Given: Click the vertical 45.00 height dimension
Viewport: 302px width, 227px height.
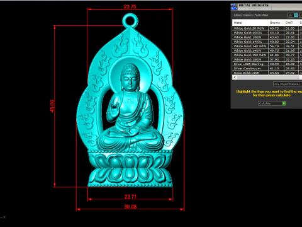Looking at the screenshot, I should pyautogui.click(x=52, y=106).
